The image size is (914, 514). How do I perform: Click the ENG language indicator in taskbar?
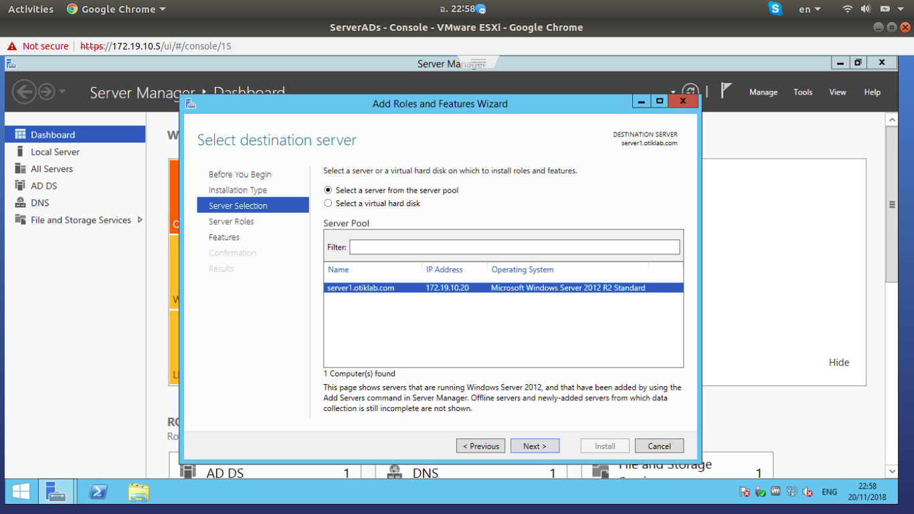[830, 492]
